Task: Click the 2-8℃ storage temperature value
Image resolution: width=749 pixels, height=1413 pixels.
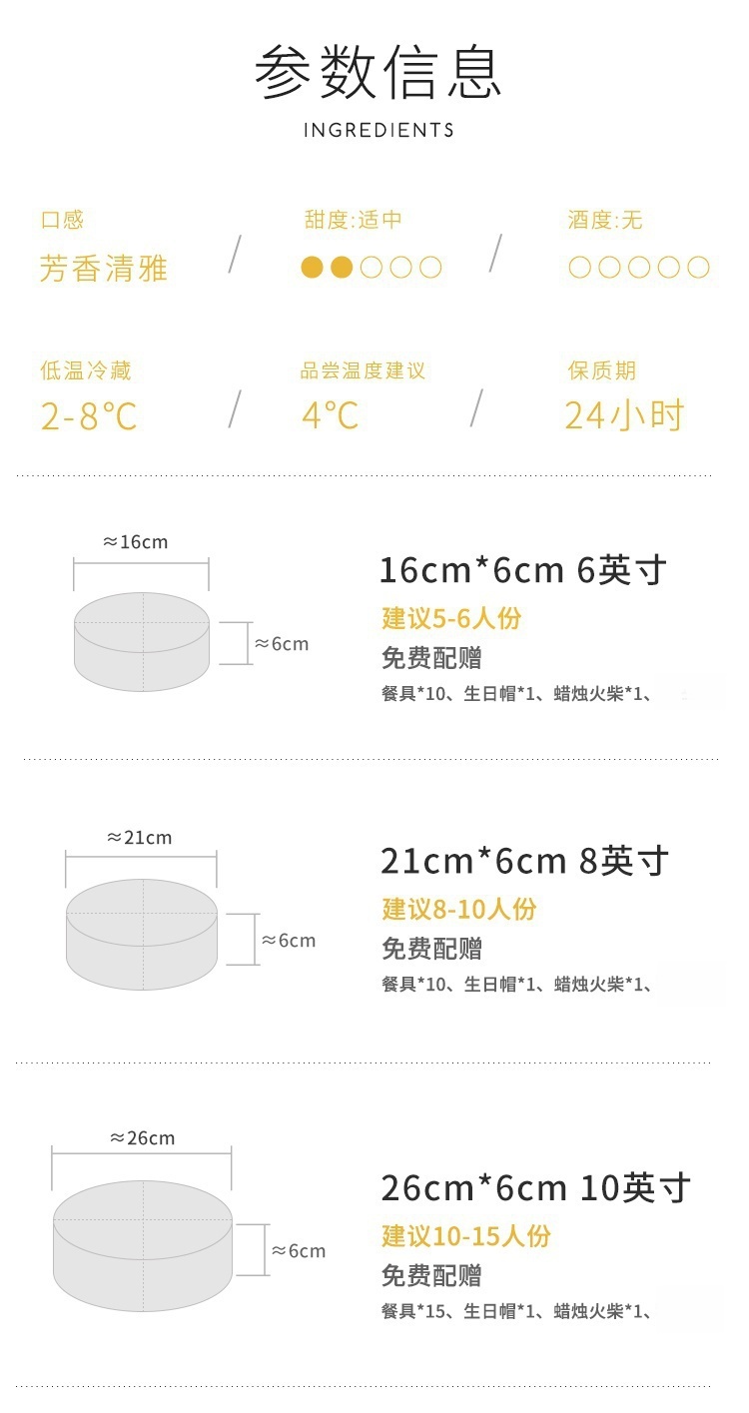Action: coord(89,415)
